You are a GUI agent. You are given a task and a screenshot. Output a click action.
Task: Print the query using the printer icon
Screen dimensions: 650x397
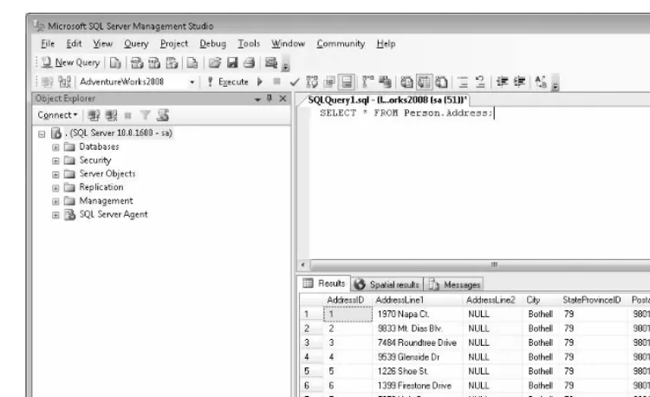point(249,63)
